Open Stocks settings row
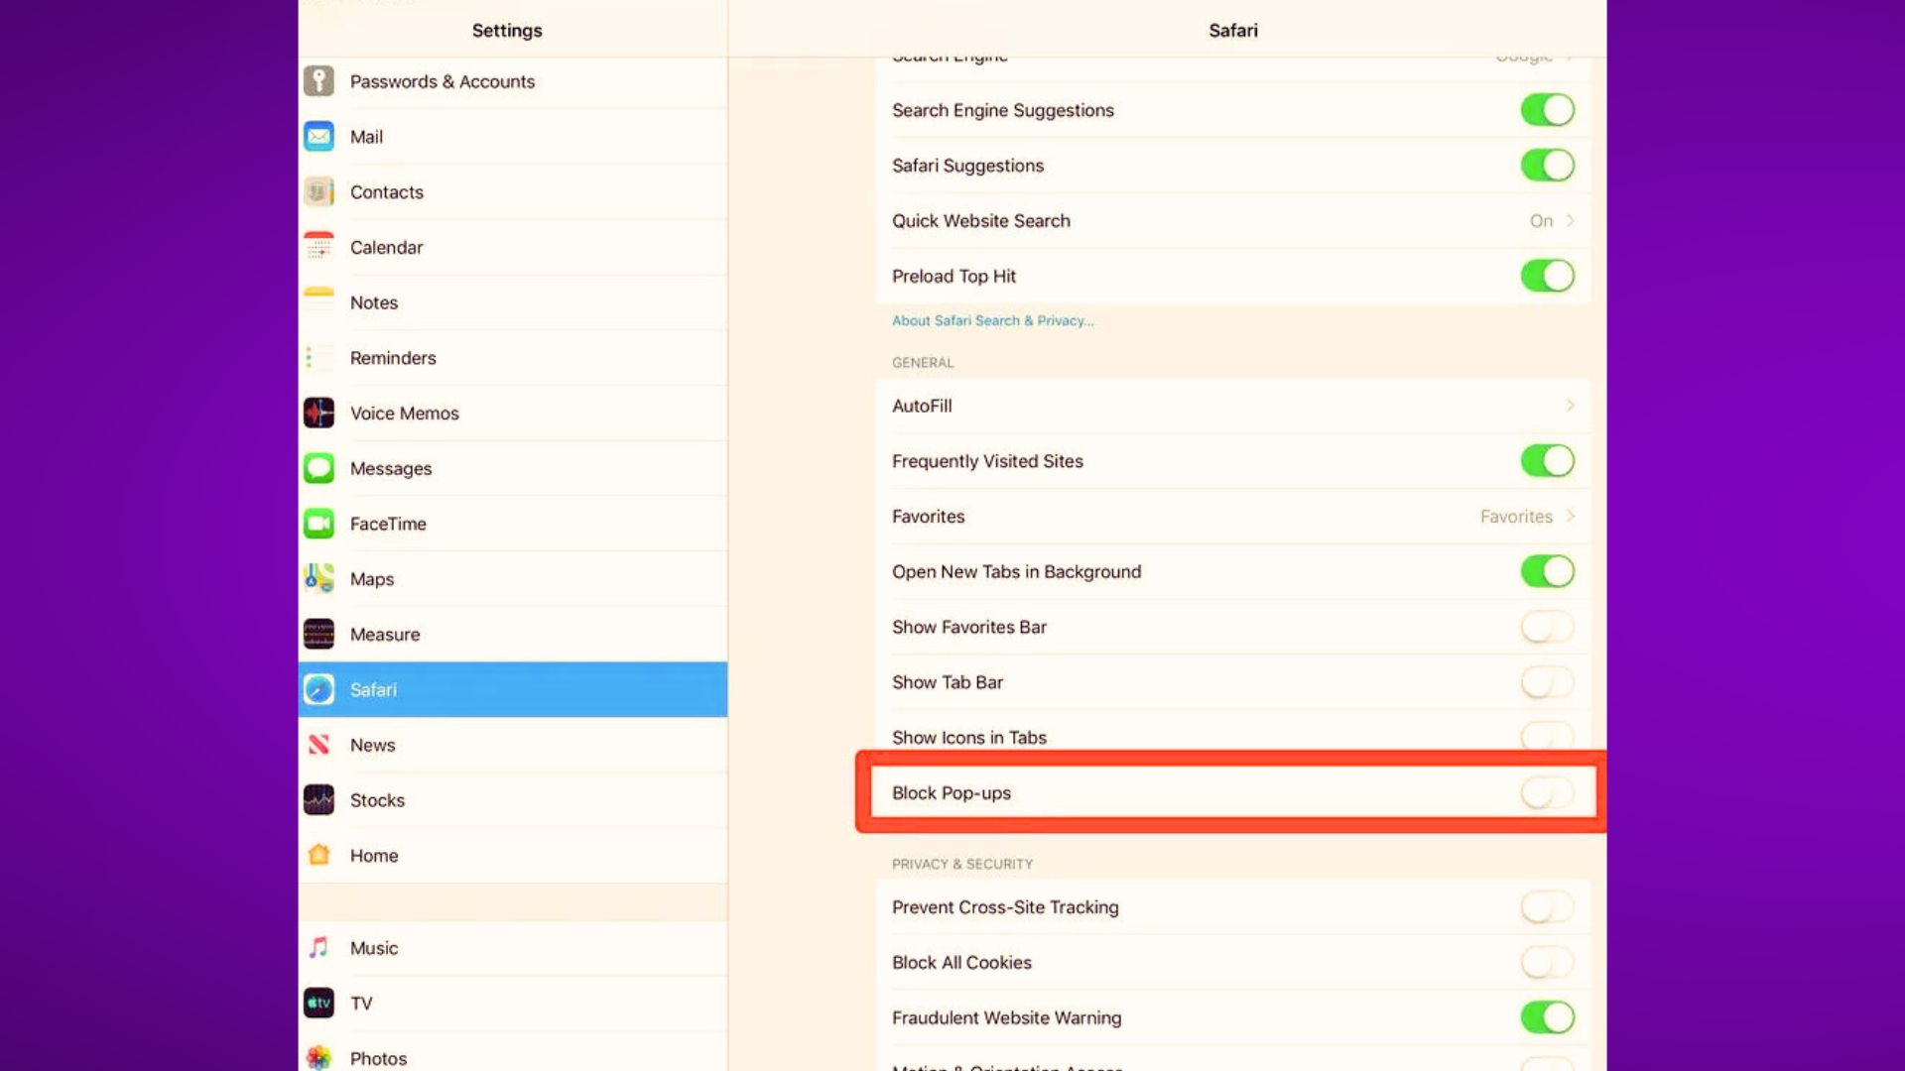Viewport: 1905px width, 1071px height. (513, 799)
